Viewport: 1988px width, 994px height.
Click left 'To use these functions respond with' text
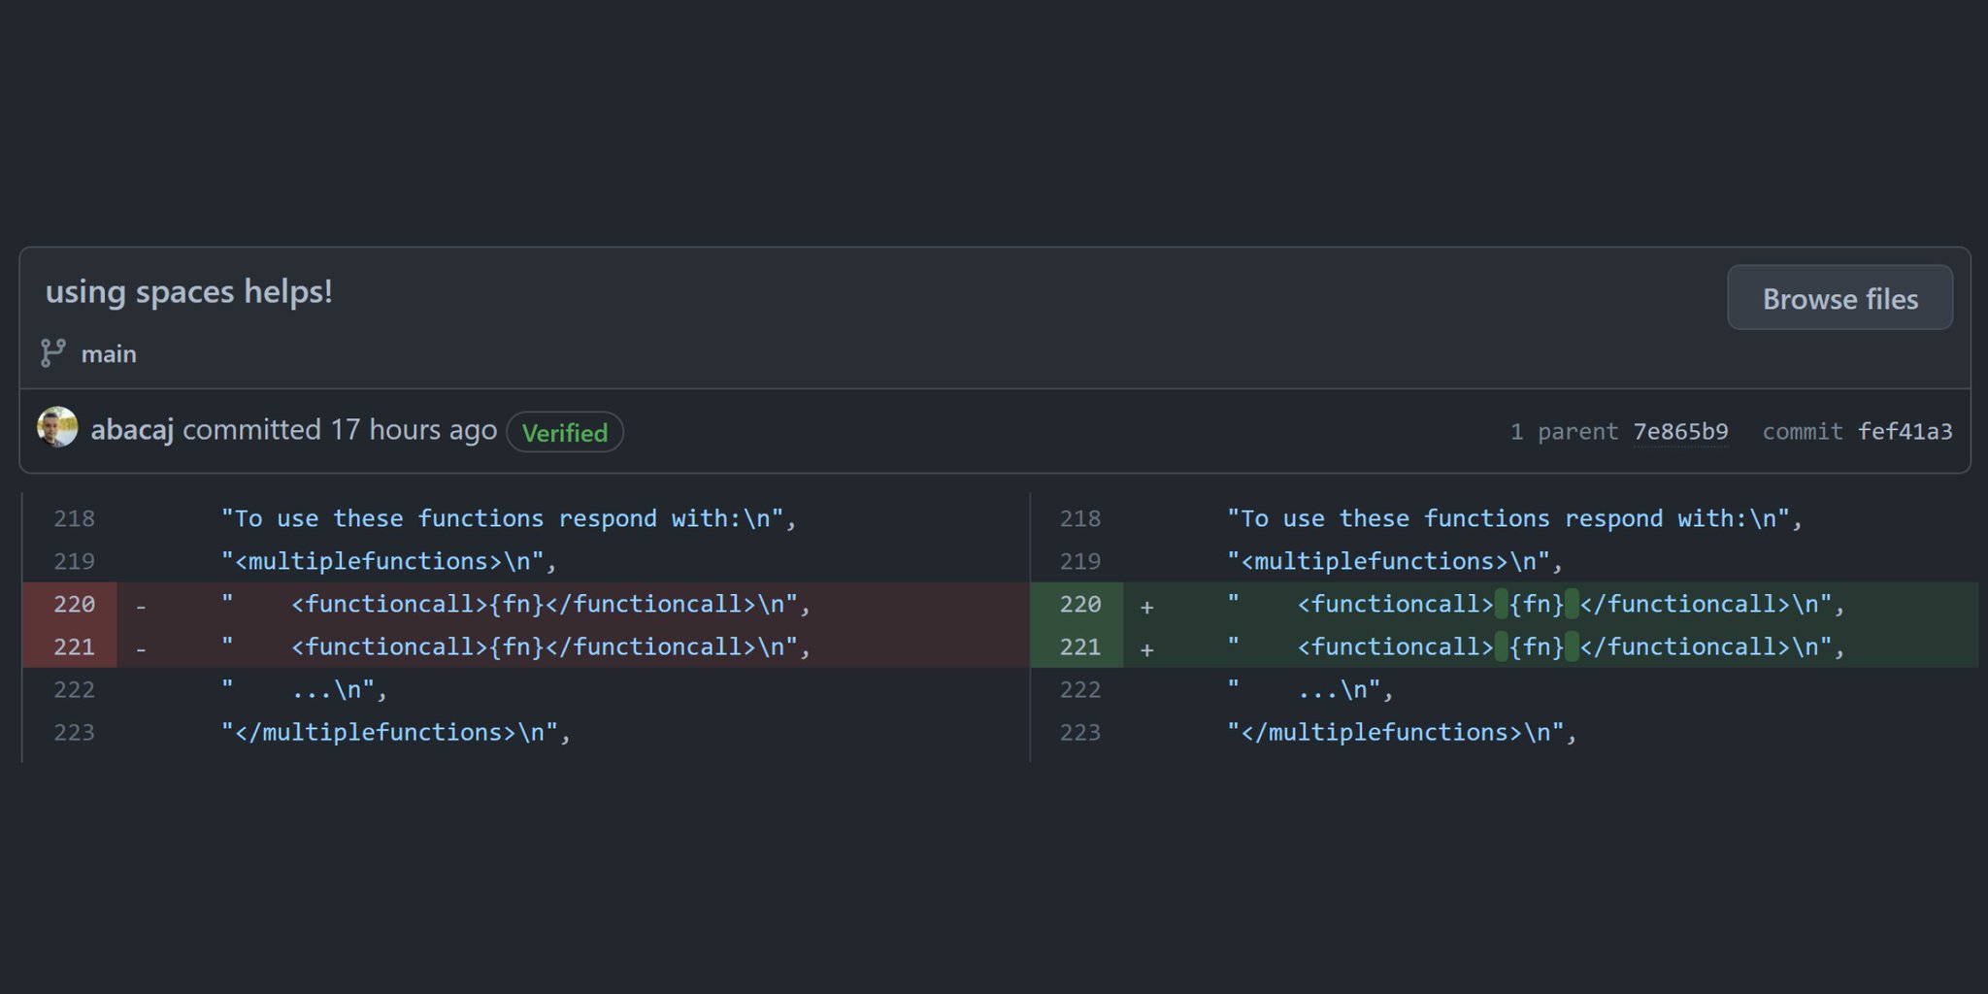pos(509,518)
